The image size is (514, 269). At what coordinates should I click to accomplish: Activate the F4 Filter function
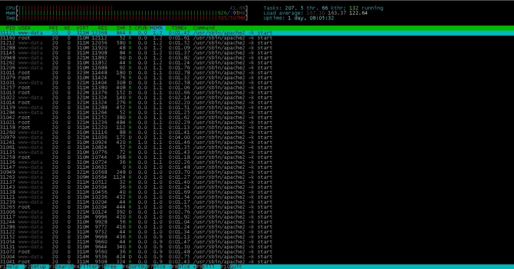[86, 267]
